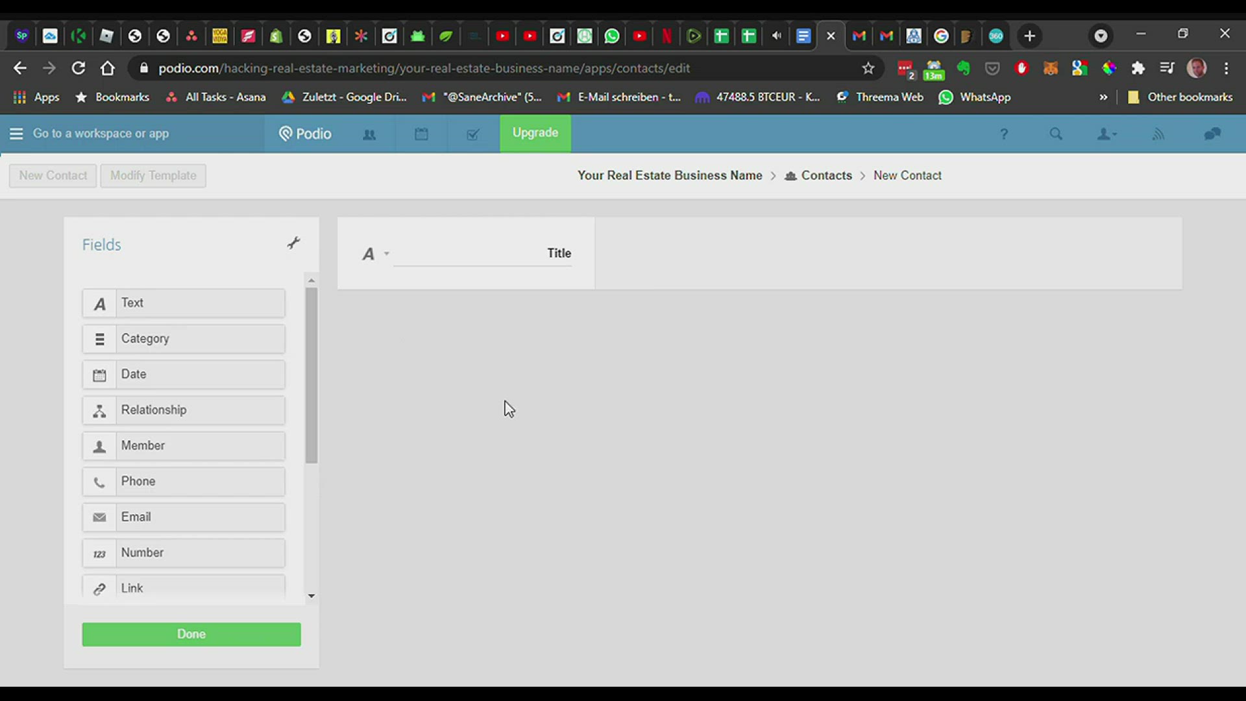This screenshot has height=701, width=1246.
Task: Add a Relationship field from the list
Action: click(x=184, y=410)
